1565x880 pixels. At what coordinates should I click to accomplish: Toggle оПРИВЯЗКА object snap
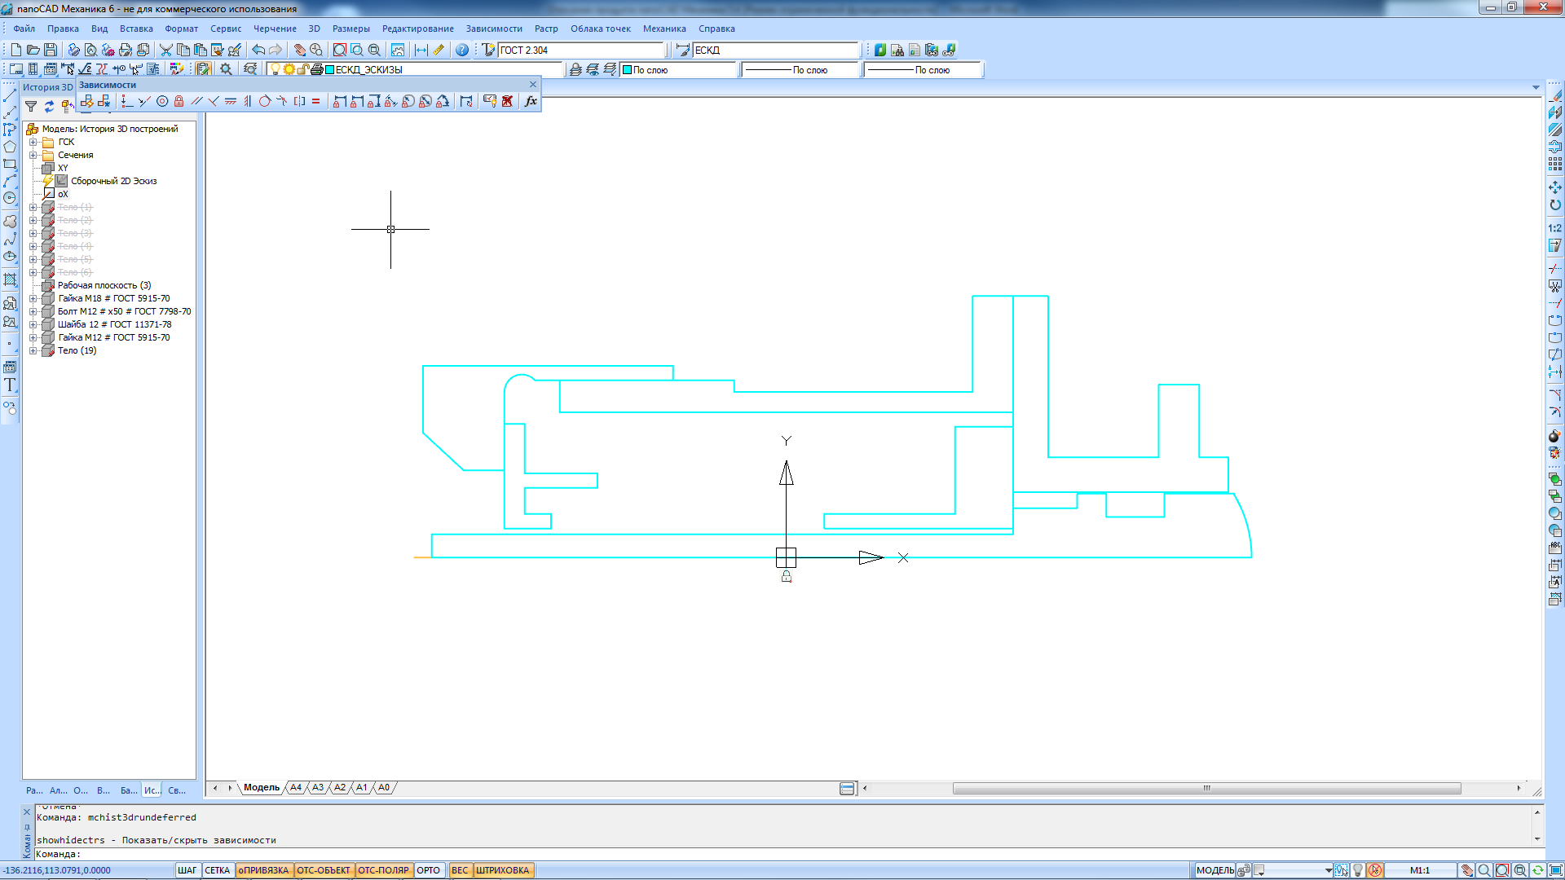[263, 870]
